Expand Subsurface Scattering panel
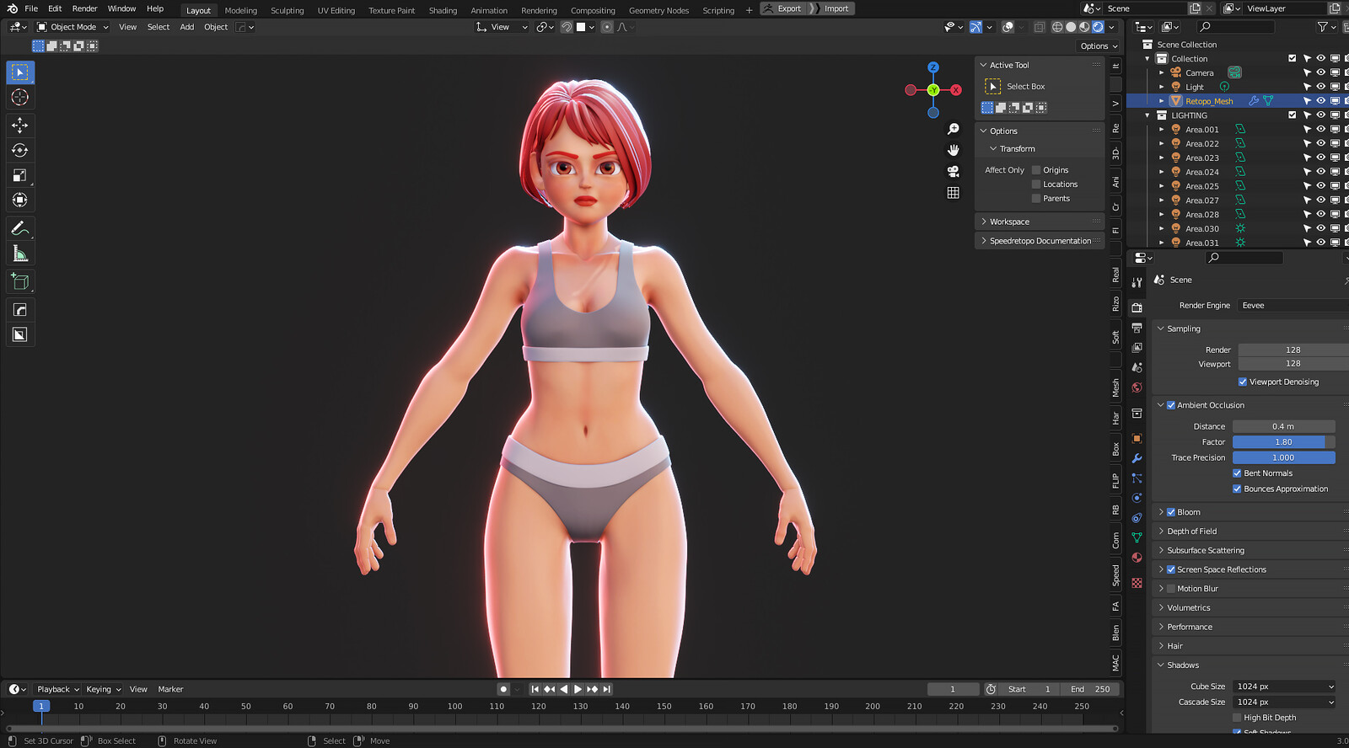 pyautogui.click(x=1251, y=551)
